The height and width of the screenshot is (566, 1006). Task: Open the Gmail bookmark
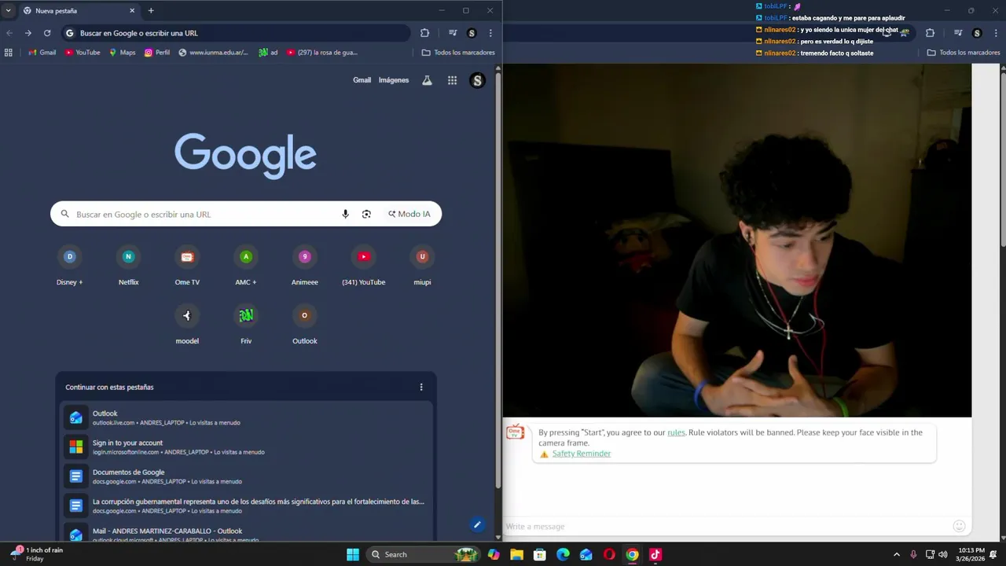coord(42,53)
